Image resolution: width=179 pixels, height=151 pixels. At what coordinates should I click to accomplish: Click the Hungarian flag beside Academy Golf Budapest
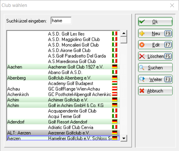(115, 83)
